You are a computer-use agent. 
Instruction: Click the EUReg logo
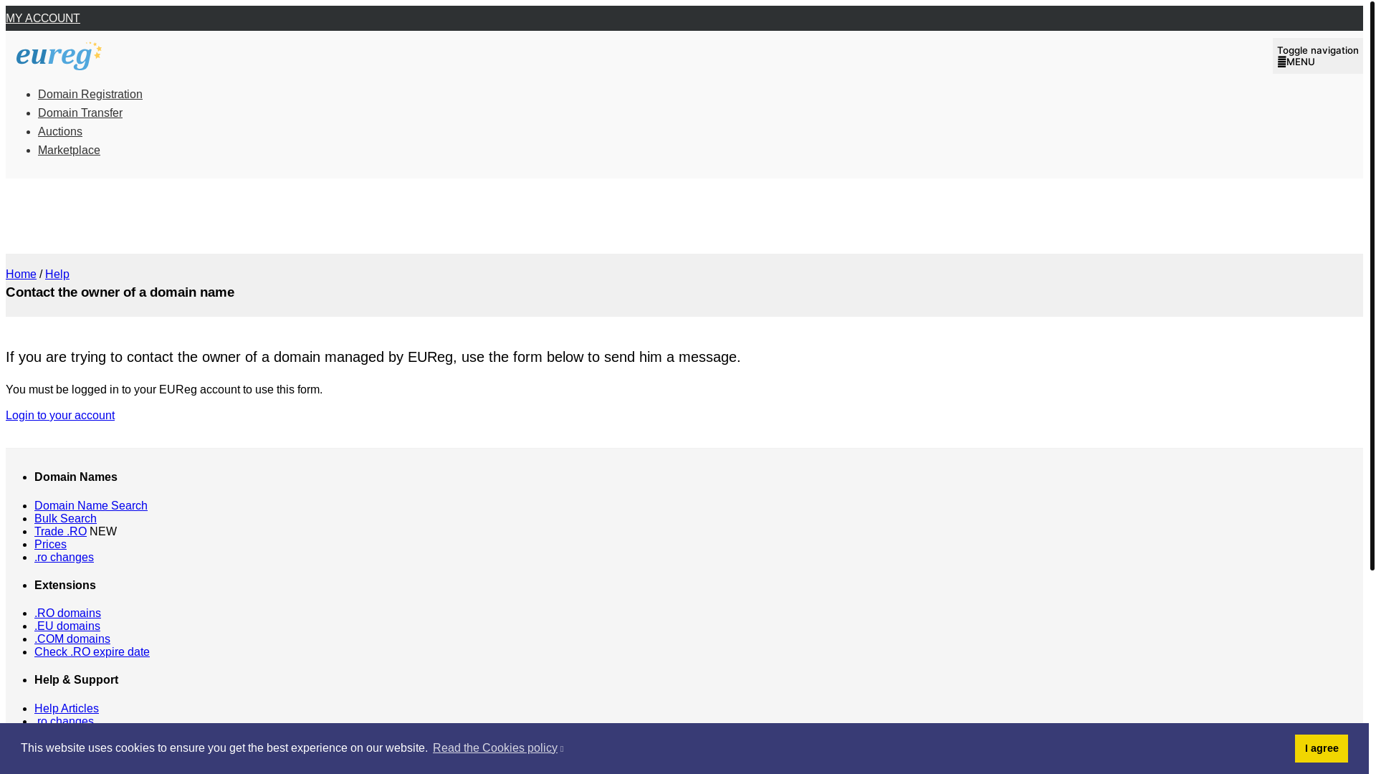click(59, 56)
